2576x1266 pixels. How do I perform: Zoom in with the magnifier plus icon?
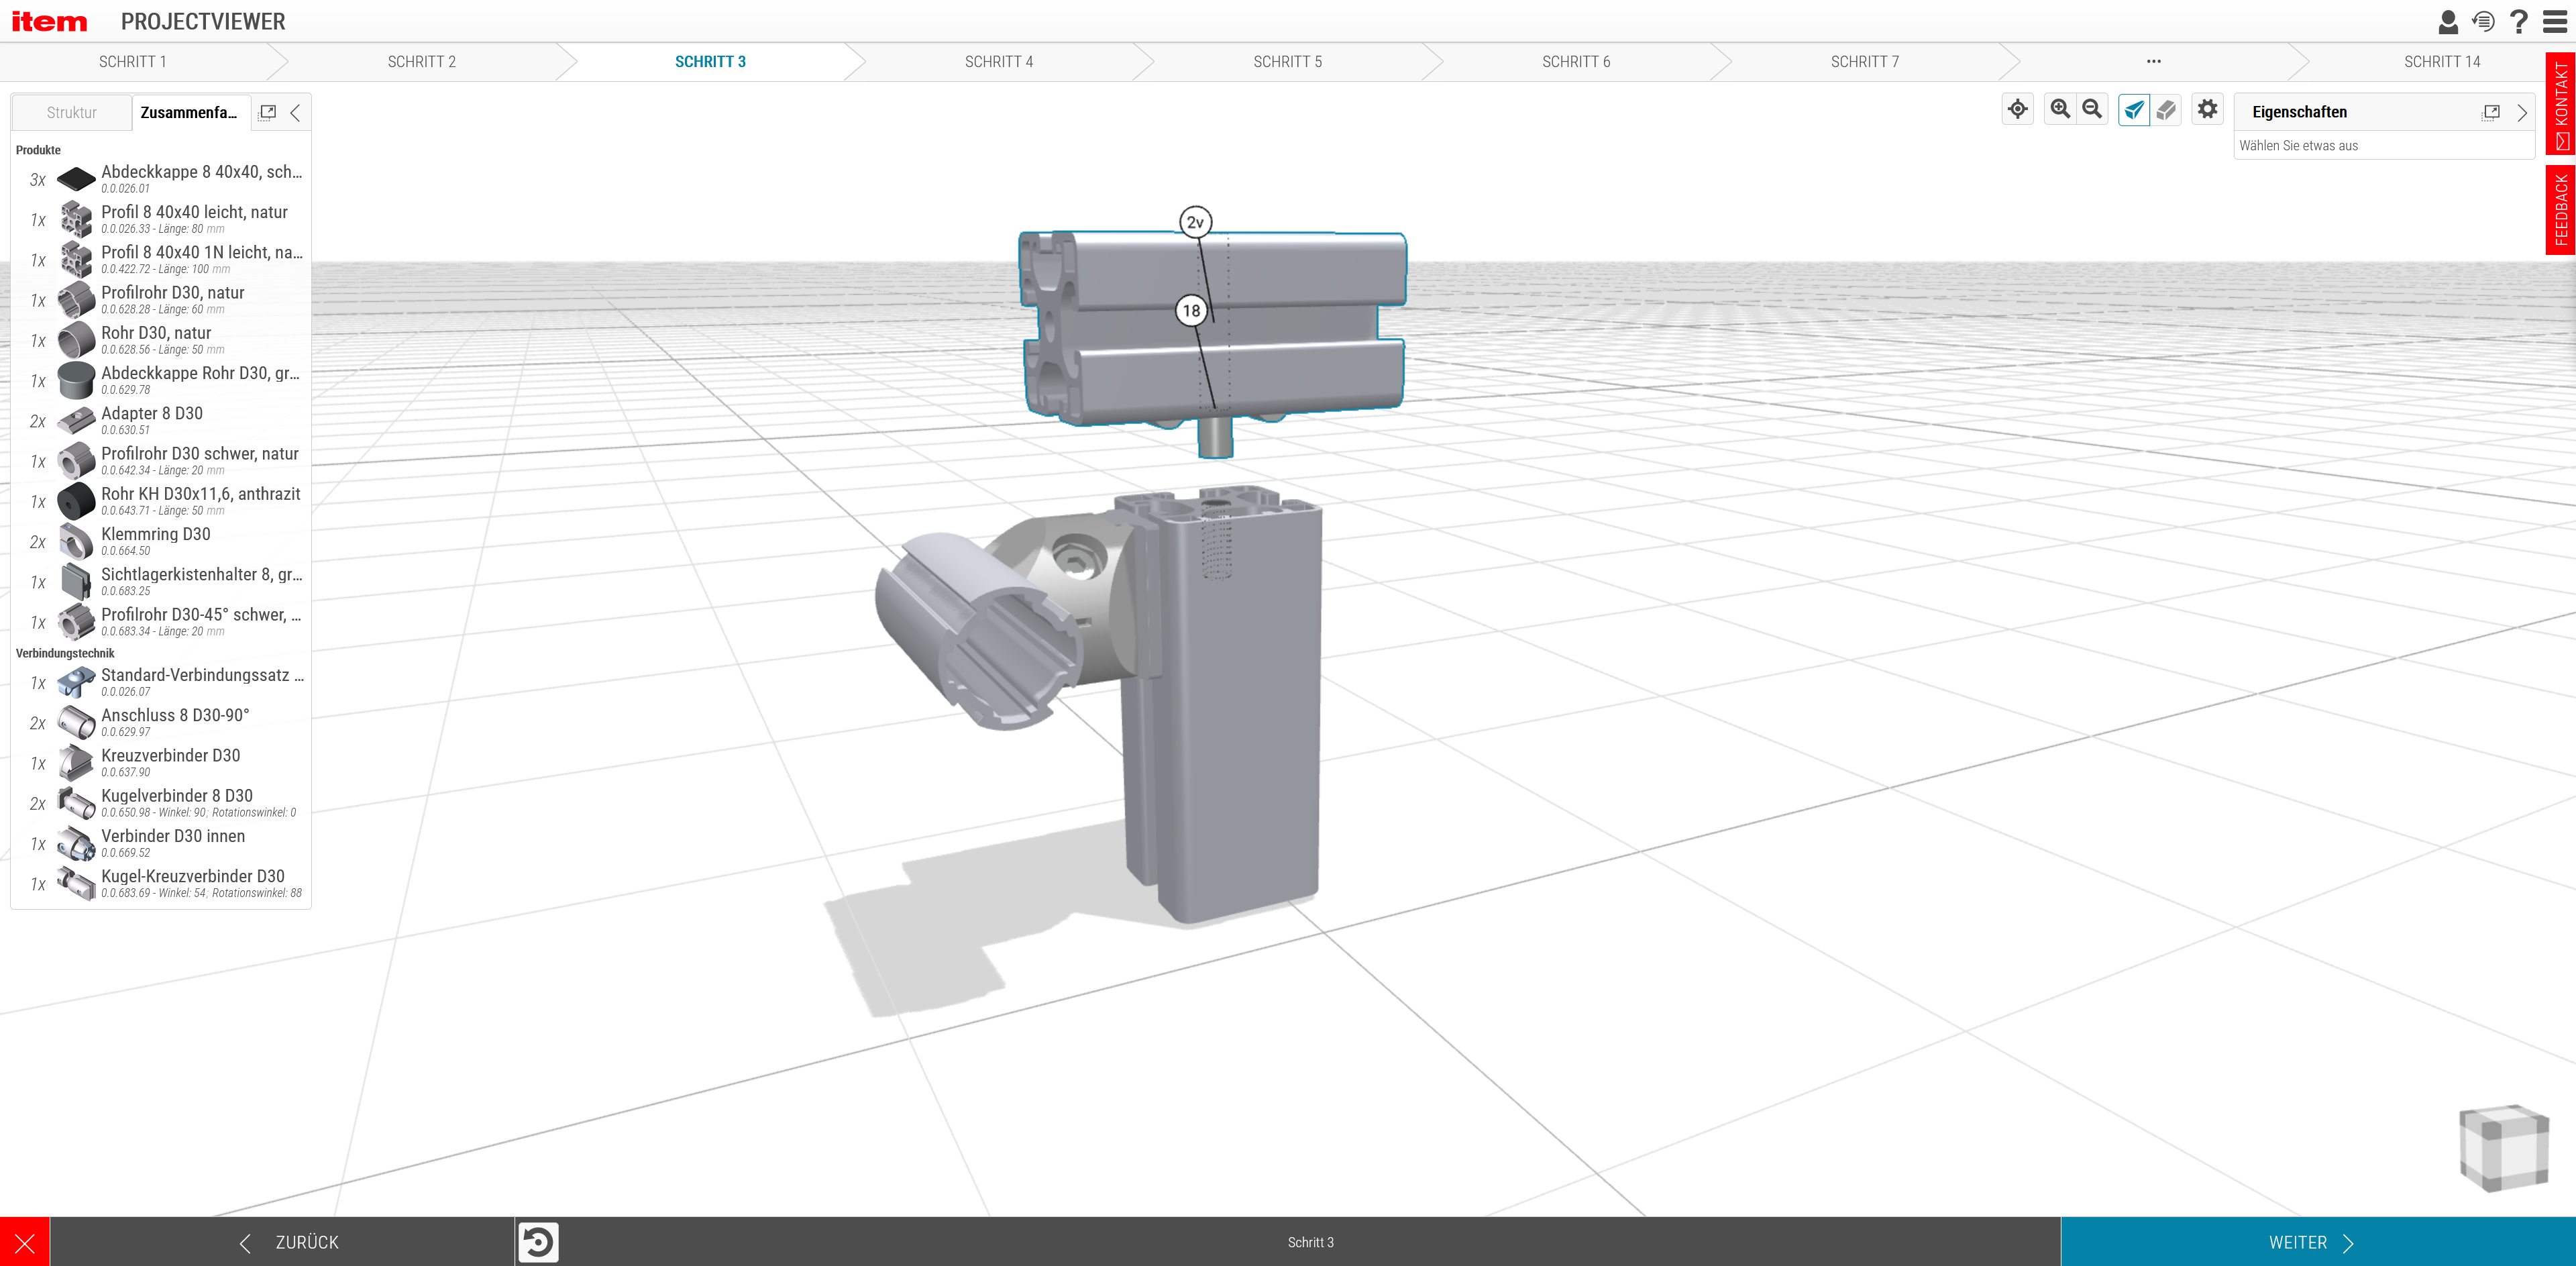click(2059, 109)
